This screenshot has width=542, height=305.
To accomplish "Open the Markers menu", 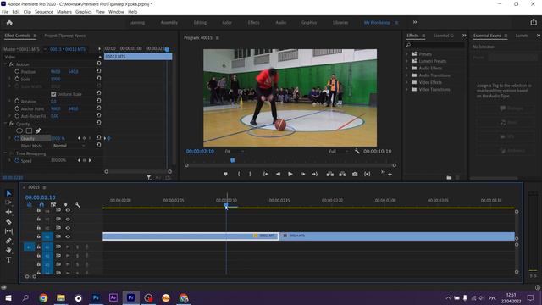I will coord(64,12).
